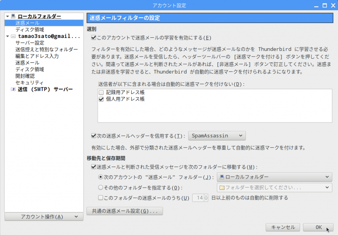The width and height of the screenshot is (338, 235).
Task: Open 共通の迷惑メール設定 button
Action: click(x=124, y=211)
